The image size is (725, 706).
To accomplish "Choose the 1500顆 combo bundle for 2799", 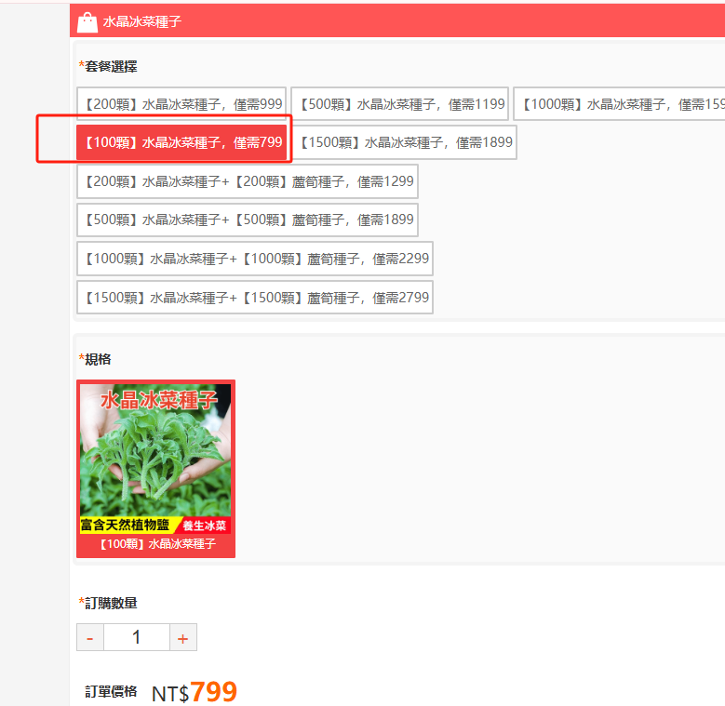I will click(255, 298).
